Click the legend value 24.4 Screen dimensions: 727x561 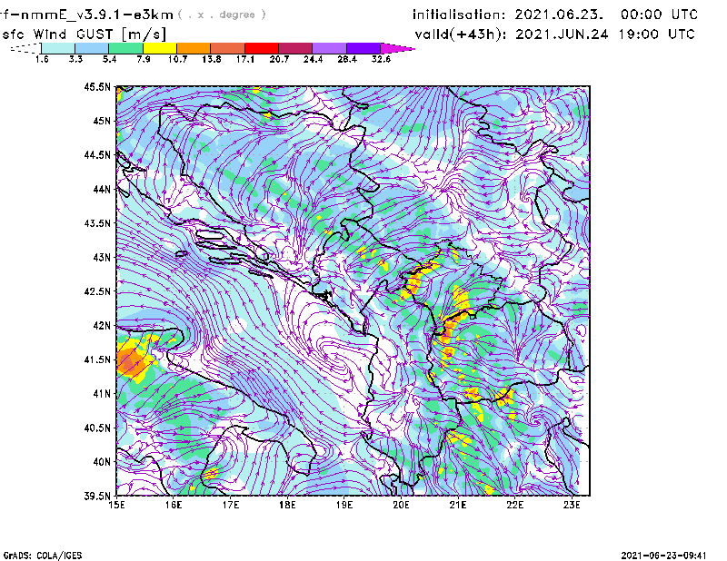[313, 59]
